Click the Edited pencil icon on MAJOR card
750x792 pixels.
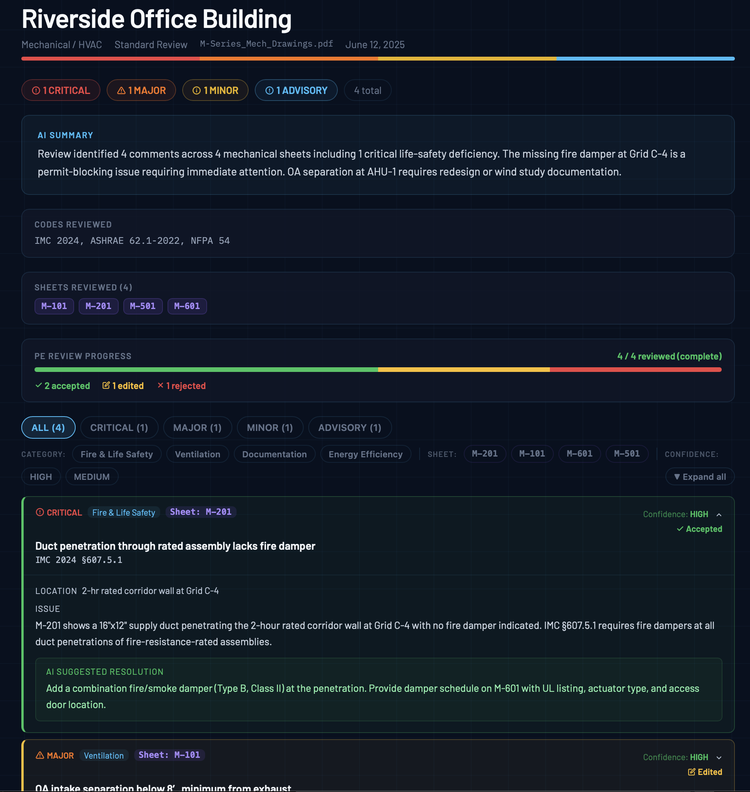pos(691,772)
